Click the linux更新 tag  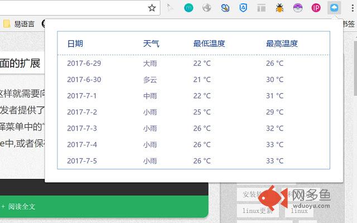258,211
